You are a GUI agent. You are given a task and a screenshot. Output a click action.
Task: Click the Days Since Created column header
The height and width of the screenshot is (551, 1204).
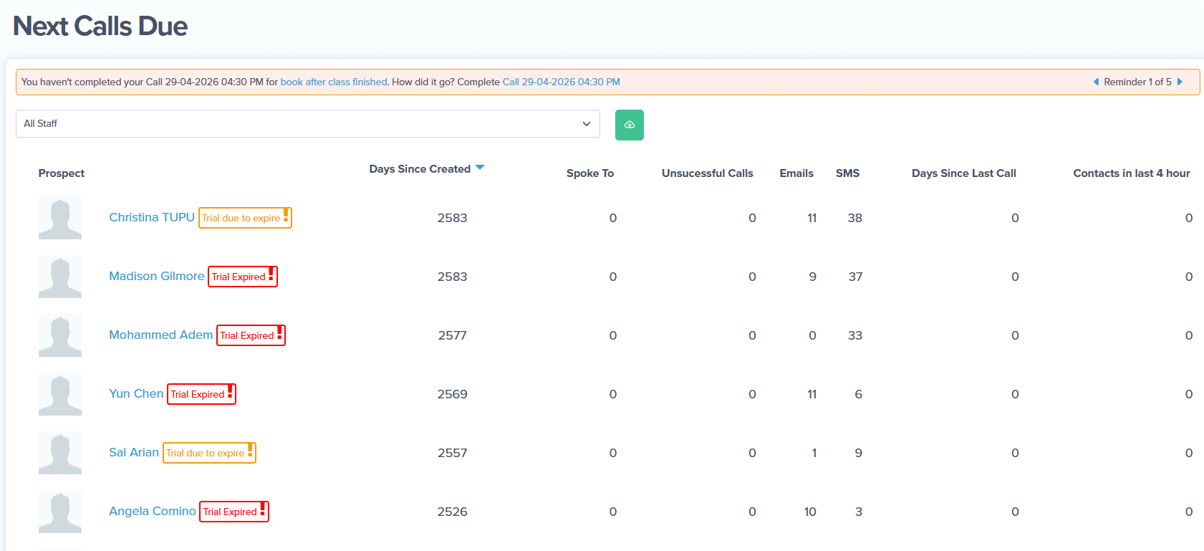pyautogui.click(x=420, y=169)
